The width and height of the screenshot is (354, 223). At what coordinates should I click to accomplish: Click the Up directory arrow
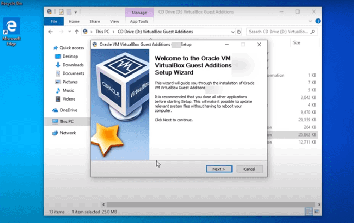pos(77,32)
